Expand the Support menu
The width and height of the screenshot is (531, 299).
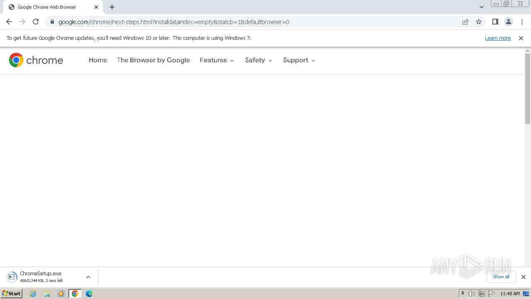pyautogui.click(x=299, y=60)
